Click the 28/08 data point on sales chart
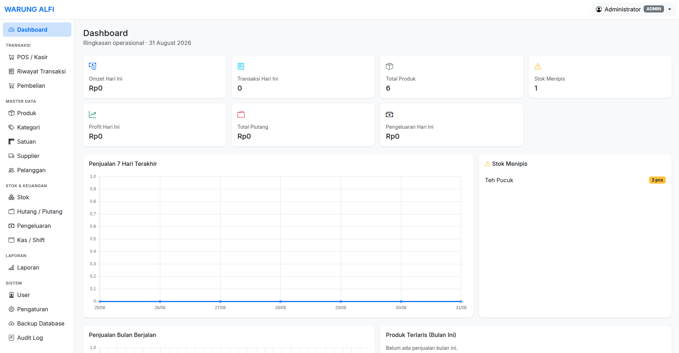Screen dimensions: 679x353 coord(281,301)
